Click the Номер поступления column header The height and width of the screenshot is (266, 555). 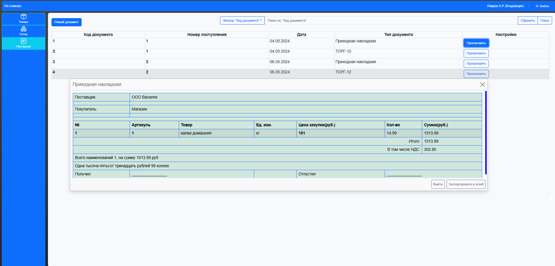207,34
